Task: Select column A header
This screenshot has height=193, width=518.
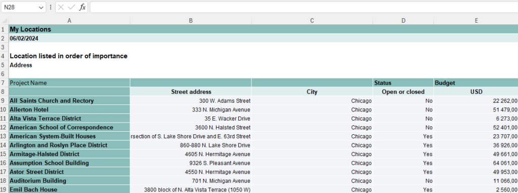Action: tap(69, 21)
